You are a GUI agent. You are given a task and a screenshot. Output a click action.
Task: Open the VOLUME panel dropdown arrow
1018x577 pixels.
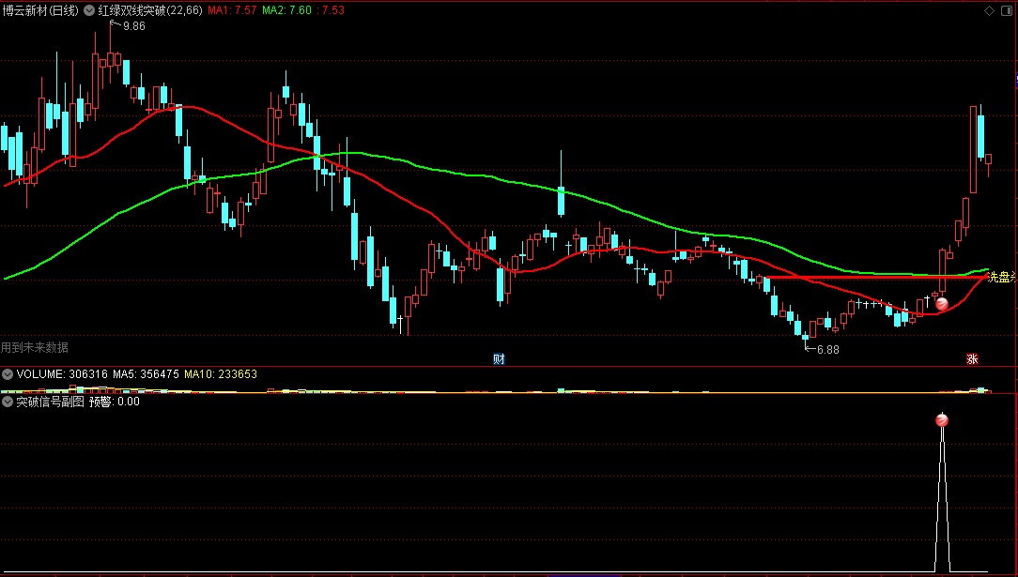[8, 374]
